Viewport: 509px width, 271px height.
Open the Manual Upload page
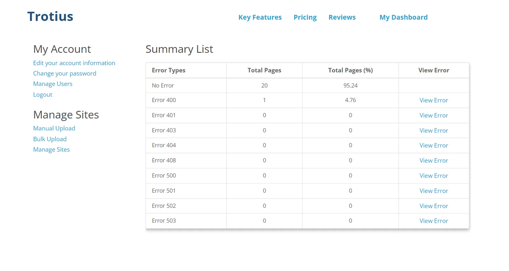tap(54, 129)
